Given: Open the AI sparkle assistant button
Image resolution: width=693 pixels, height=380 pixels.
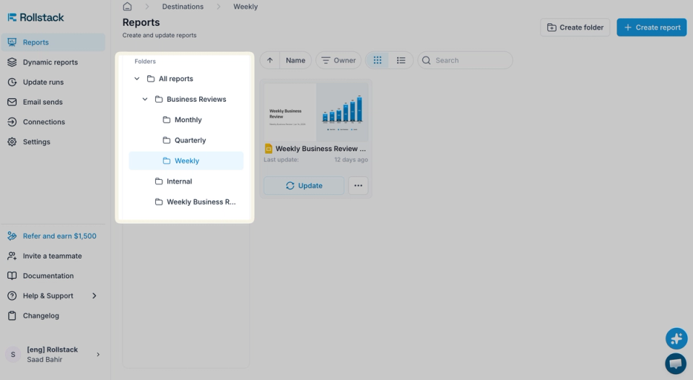Looking at the screenshot, I should [676, 339].
